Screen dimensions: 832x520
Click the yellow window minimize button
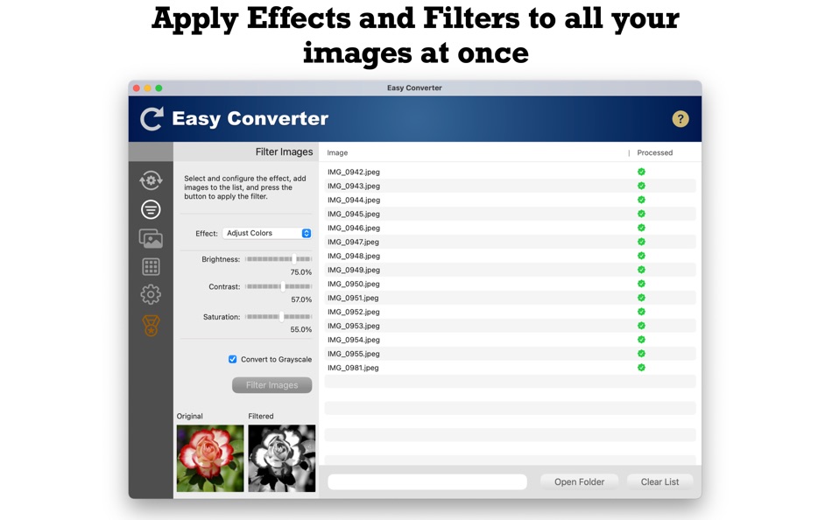tap(147, 88)
